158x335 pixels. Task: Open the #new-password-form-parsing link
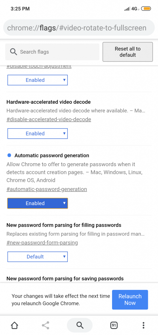click(x=42, y=242)
